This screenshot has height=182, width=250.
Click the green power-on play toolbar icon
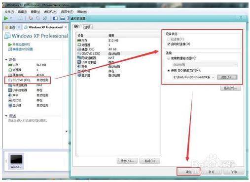tap(6, 18)
